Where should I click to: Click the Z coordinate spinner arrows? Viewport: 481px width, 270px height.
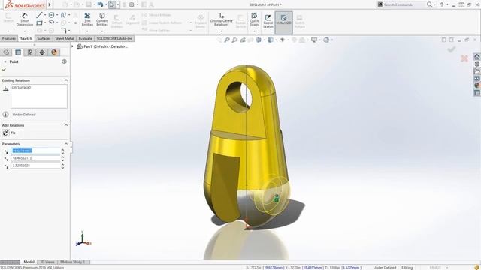pos(63,166)
